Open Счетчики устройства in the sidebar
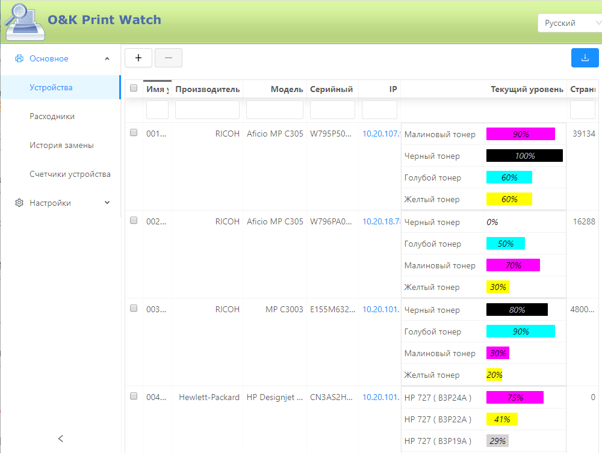The width and height of the screenshot is (602, 453). pyautogui.click(x=60, y=174)
